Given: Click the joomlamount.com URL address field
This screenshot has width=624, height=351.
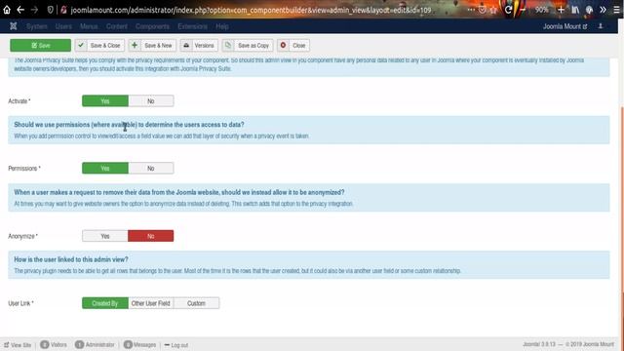Looking at the screenshot, I should (x=251, y=10).
